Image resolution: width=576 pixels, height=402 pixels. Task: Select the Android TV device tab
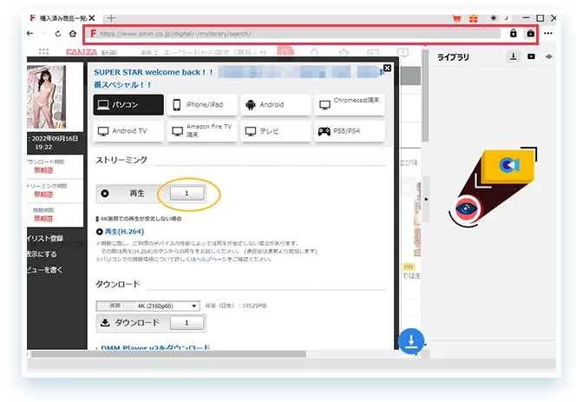coord(128,131)
